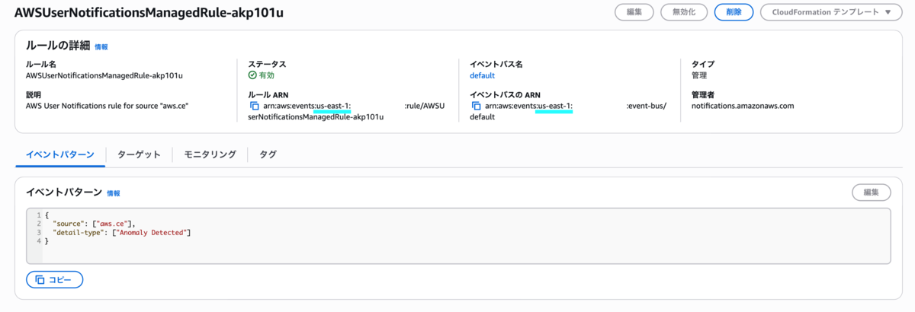Screen dimensions: 915x312
Task: Click notifications.amazonaws.com under 管理者
Action: 743,106
